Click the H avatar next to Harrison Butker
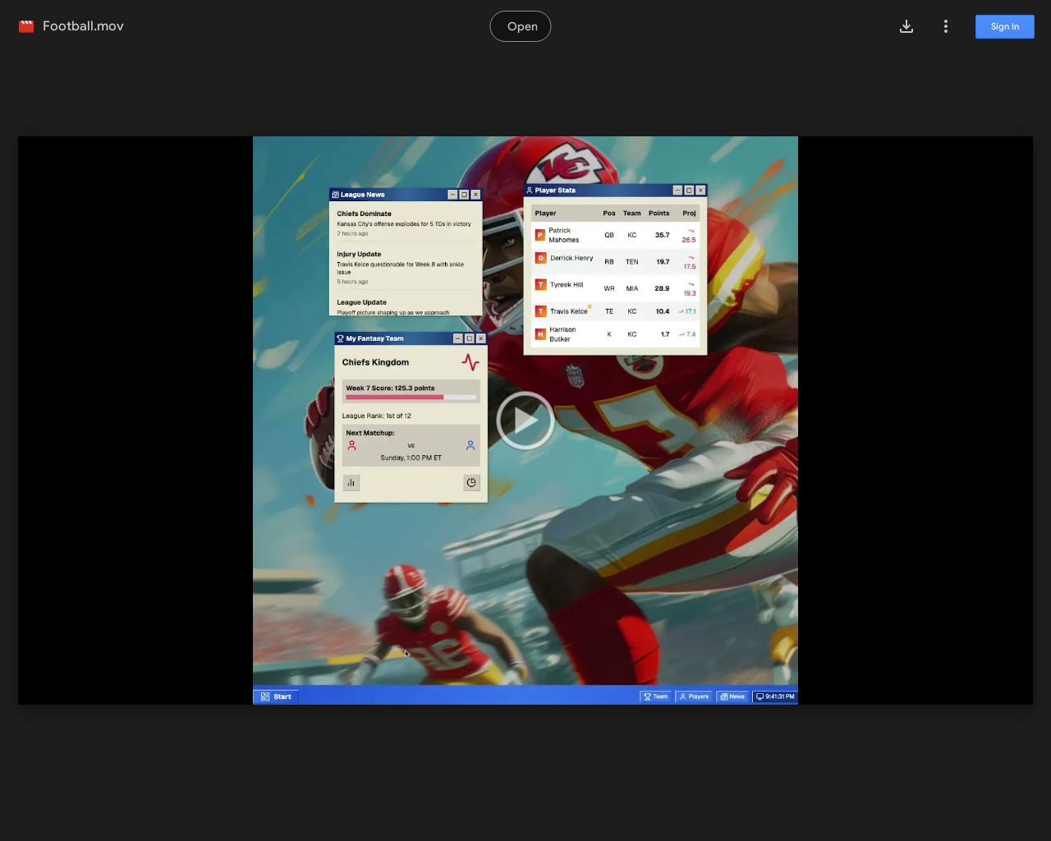The width and height of the screenshot is (1051, 841). pyautogui.click(x=540, y=334)
